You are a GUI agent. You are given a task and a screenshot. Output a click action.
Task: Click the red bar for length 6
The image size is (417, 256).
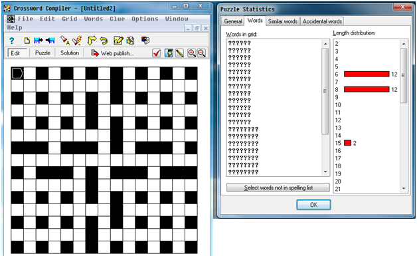(367, 74)
